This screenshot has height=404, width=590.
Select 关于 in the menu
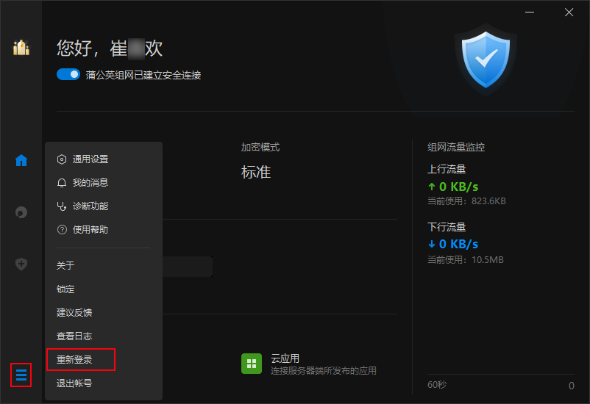65,266
